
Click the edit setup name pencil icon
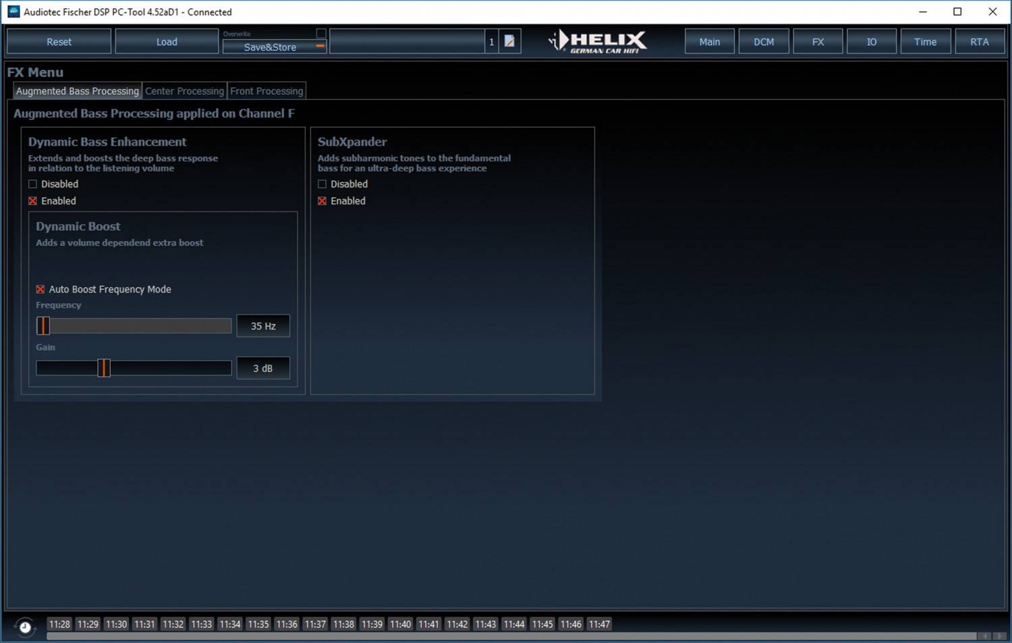[x=509, y=42]
